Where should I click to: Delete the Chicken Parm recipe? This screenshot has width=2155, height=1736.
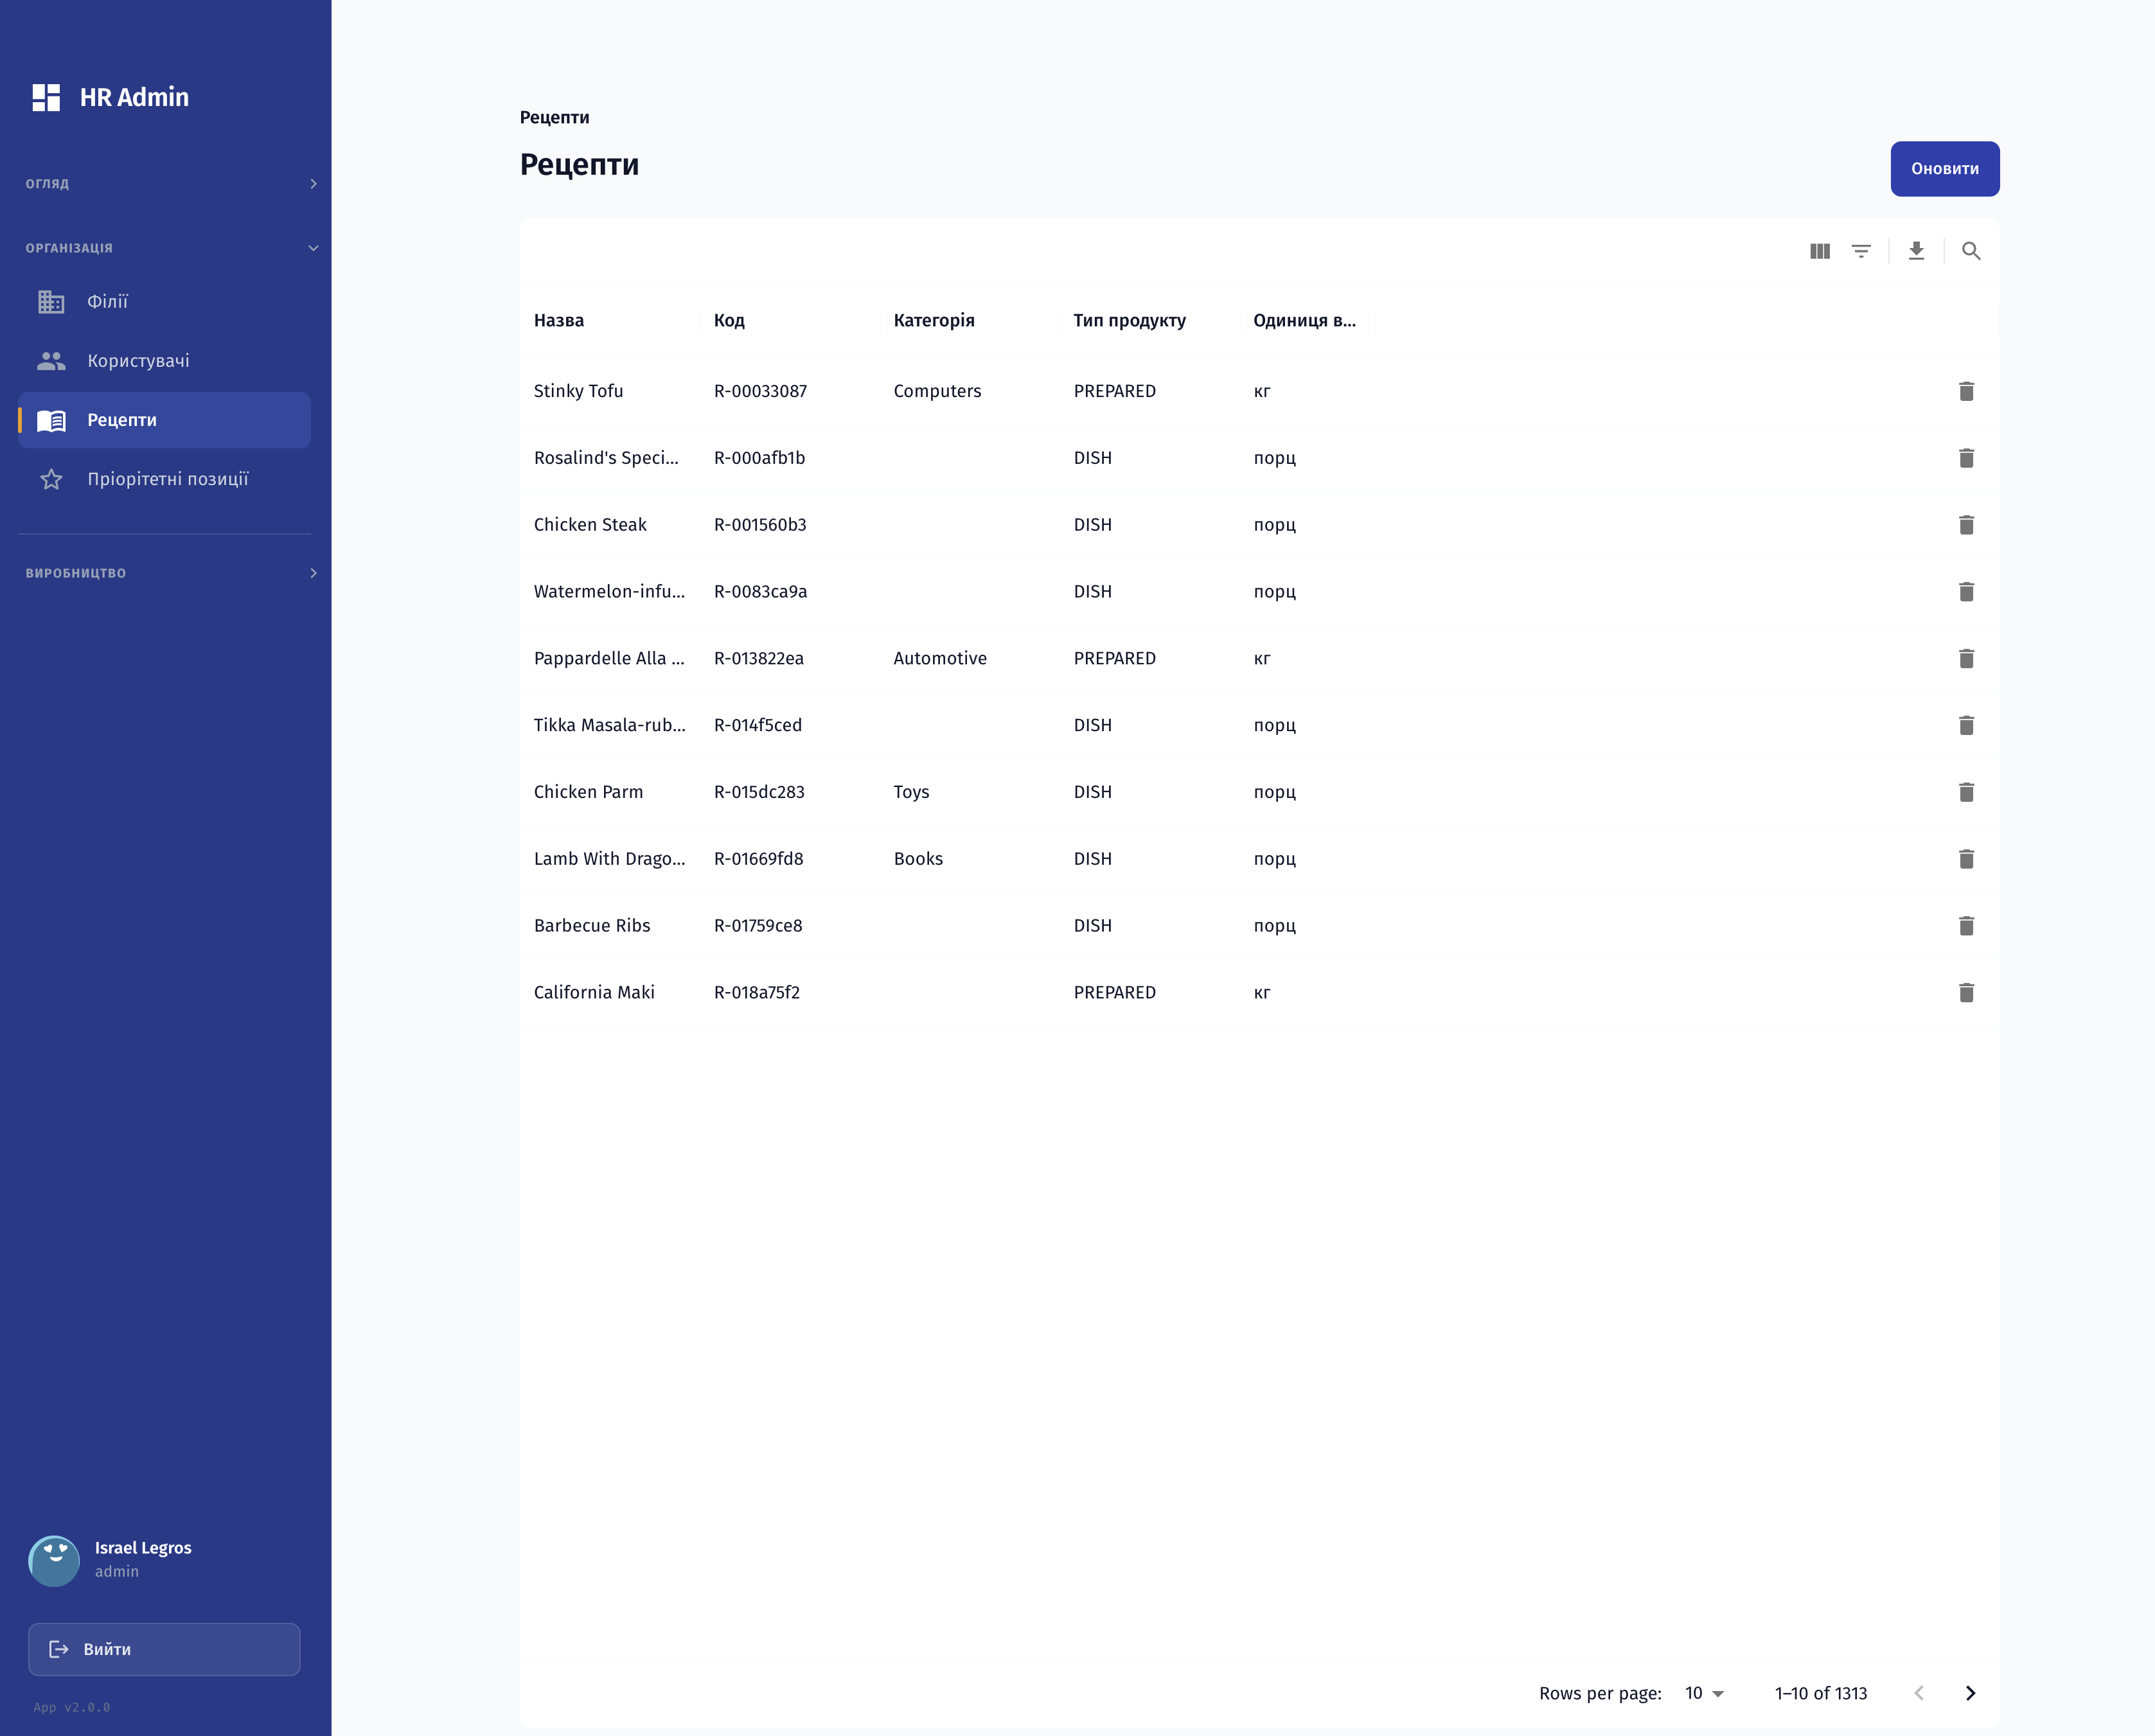click(1966, 792)
